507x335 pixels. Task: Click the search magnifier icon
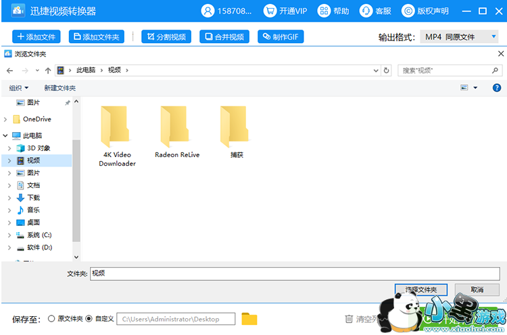point(495,70)
